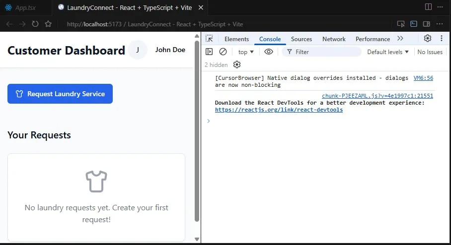The image size is (451, 245).
Task: Click the vertical page scrollbar thumb
Action: 197,131
